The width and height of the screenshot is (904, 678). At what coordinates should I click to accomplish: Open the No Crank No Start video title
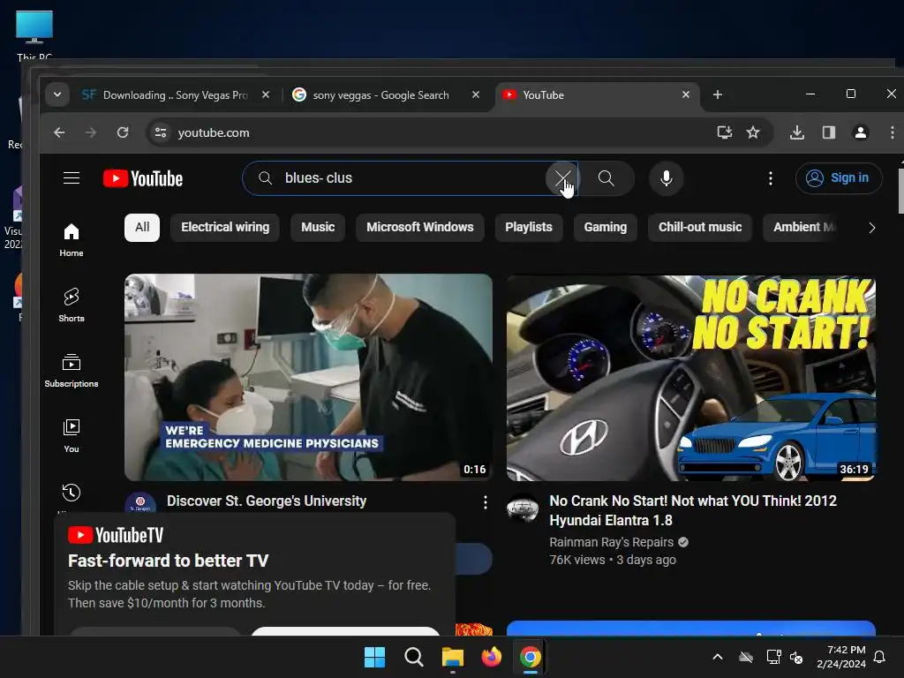[693, 510]
